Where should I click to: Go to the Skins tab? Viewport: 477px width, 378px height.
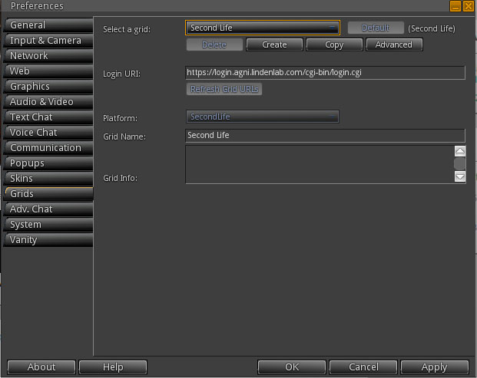point(48,178)
